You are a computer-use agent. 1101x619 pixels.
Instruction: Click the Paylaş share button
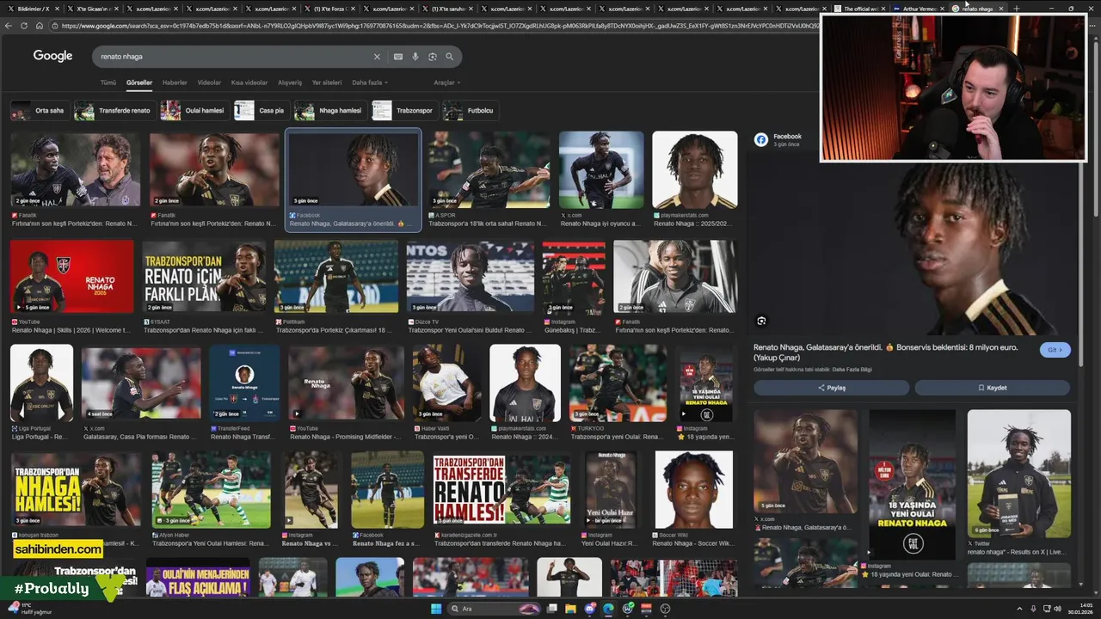(x=831, y=388)
